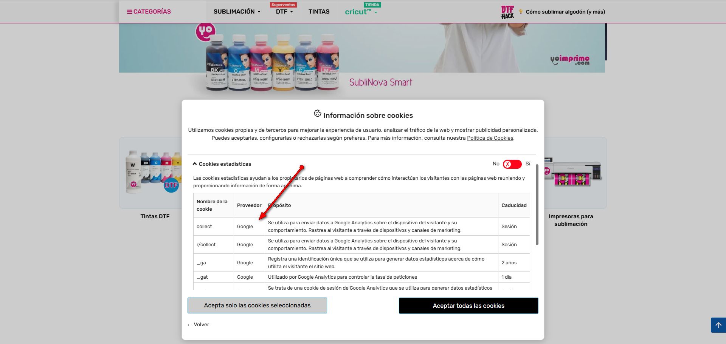
Task: Open Cómo sublimar algodón link
Action: (565, 12)
